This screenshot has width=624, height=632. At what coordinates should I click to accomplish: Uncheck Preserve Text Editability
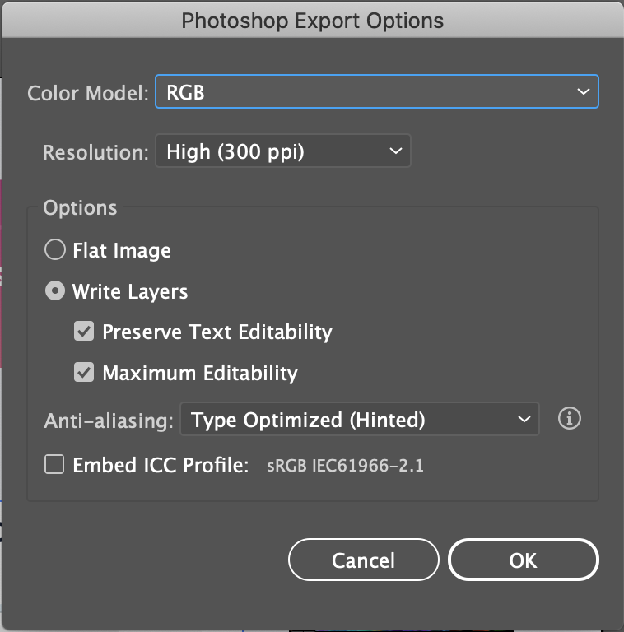84,332
